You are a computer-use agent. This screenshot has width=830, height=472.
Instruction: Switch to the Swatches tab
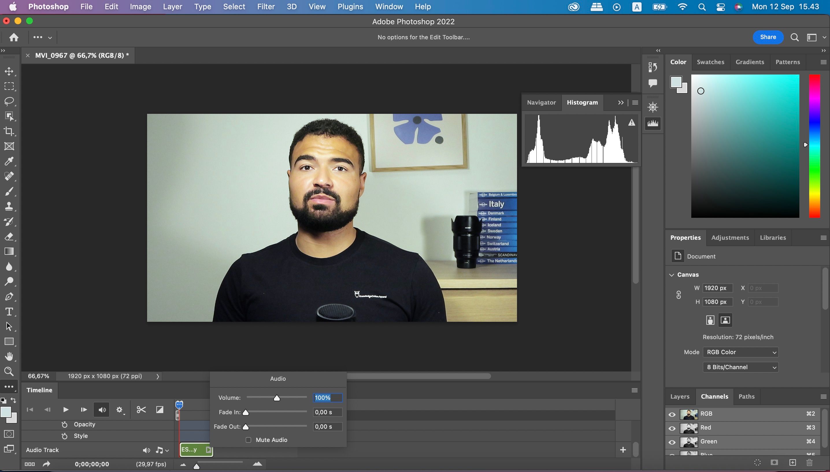coord(710,62)
